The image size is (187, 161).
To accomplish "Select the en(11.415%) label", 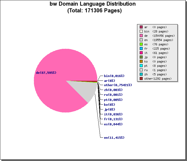I will (114, 138).
